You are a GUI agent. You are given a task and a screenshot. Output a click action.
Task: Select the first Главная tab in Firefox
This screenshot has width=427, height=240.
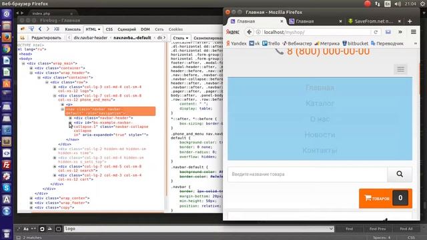click(257, 21)
